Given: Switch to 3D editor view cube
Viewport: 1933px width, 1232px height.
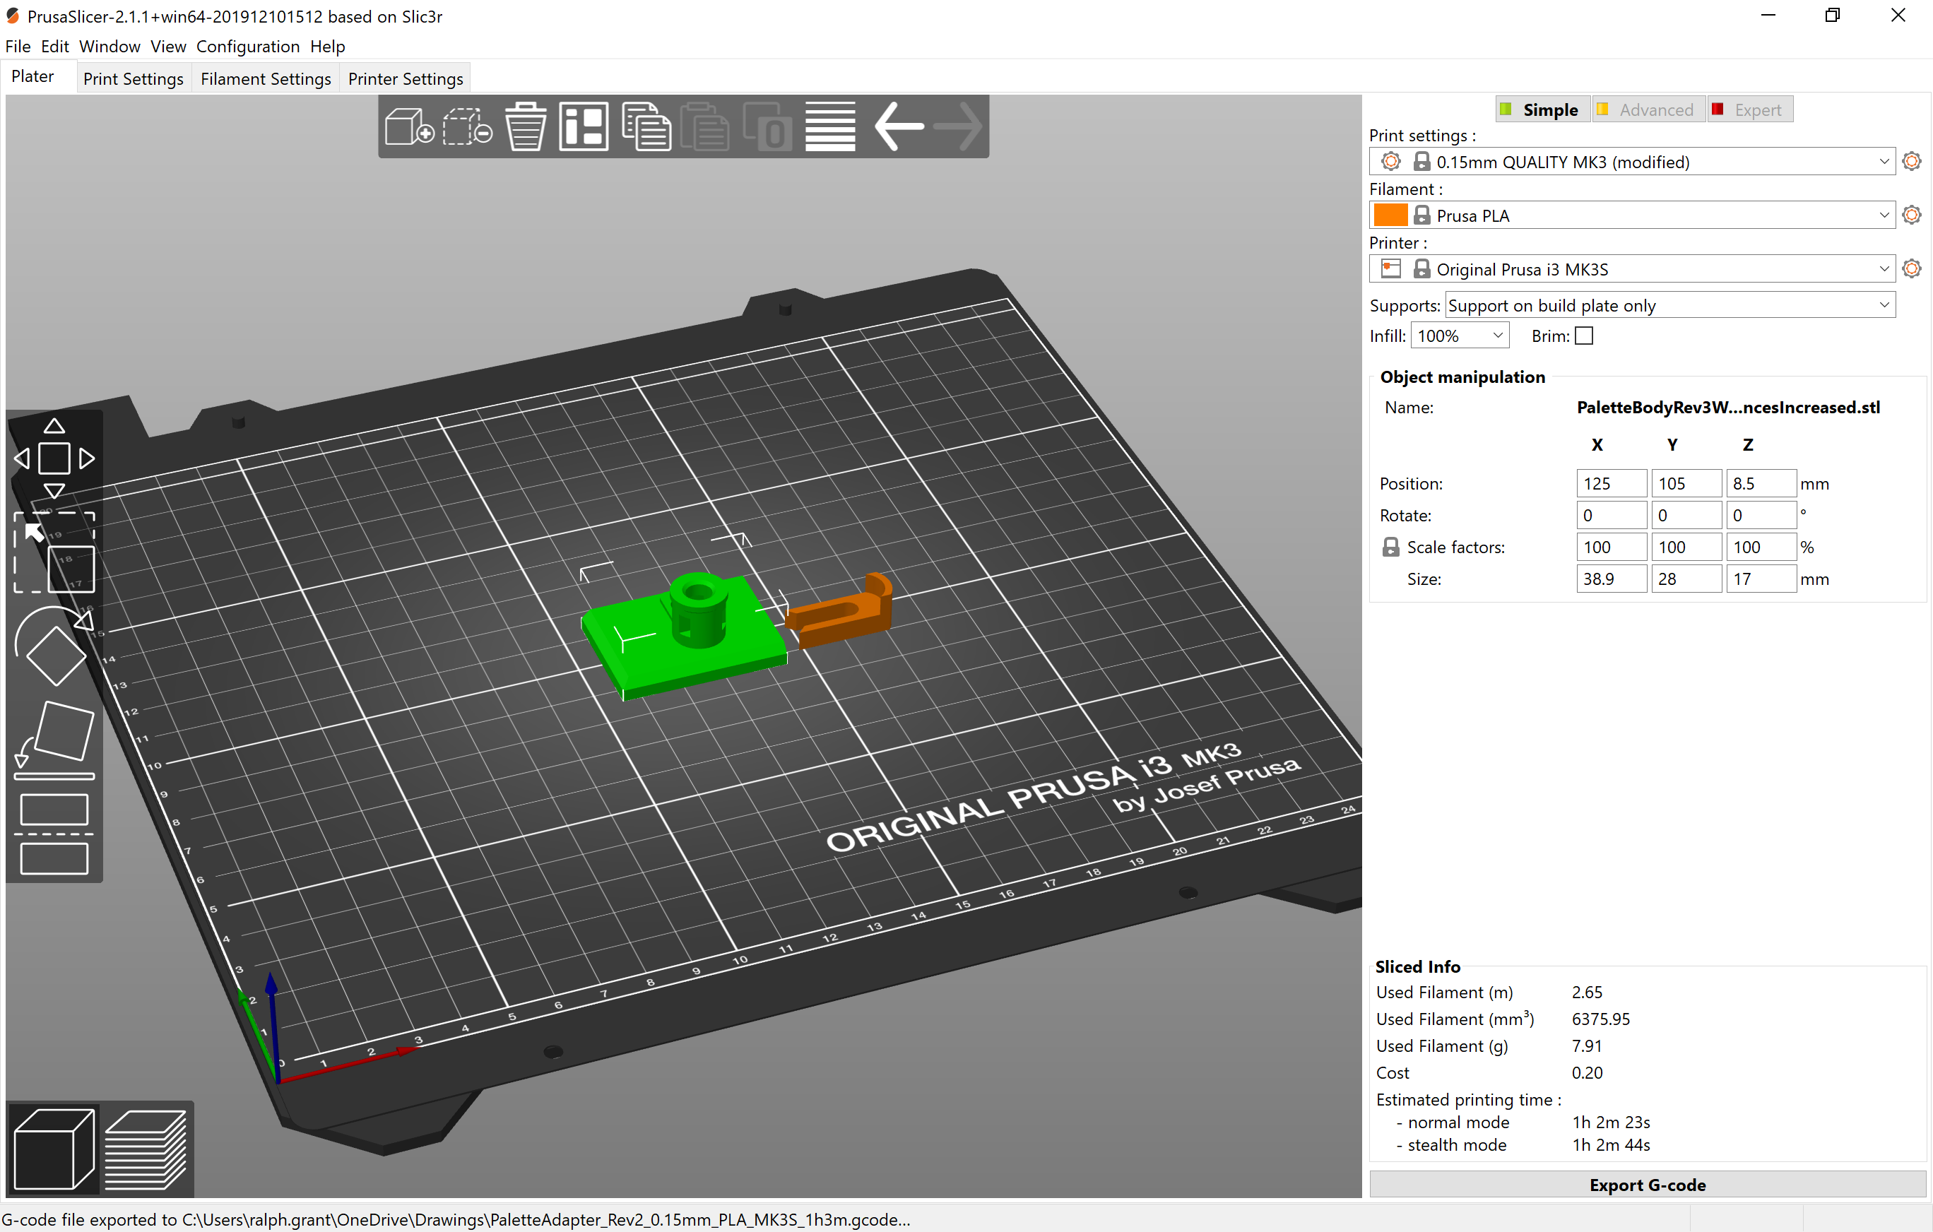Looking at the screenshot, I should click(x=54, y=1149).
